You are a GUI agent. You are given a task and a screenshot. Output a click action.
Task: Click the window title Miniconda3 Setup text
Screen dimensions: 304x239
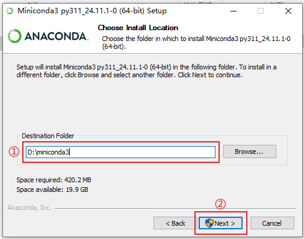[x=92, y=11]
